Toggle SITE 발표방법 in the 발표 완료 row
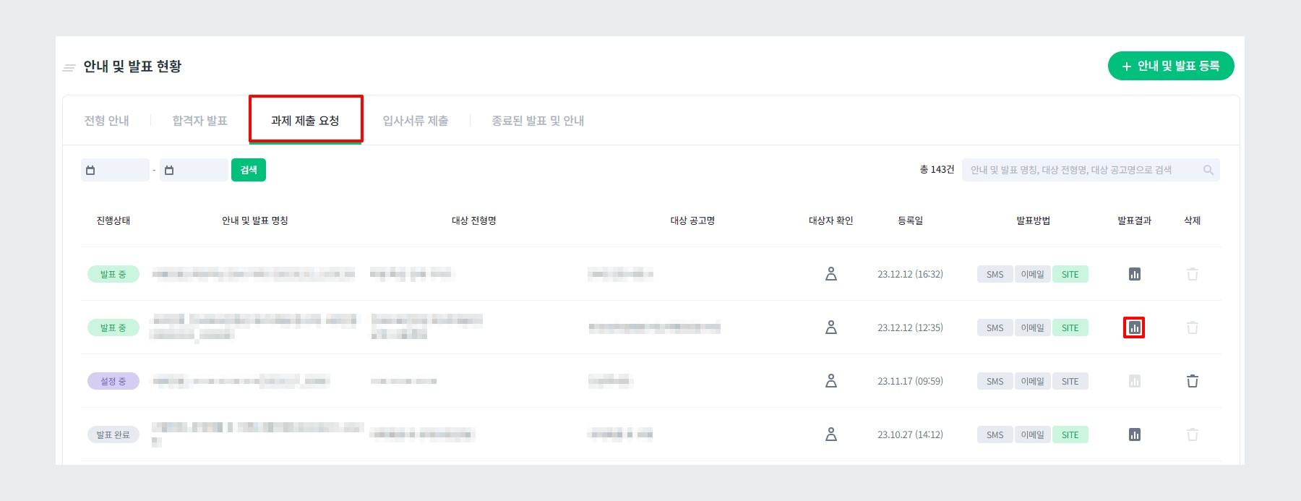The width and height of the screenshot is (1301, 501). click(1070, 434)
